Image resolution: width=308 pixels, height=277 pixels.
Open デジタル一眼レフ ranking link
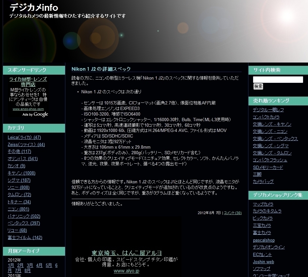coord(268,110)
